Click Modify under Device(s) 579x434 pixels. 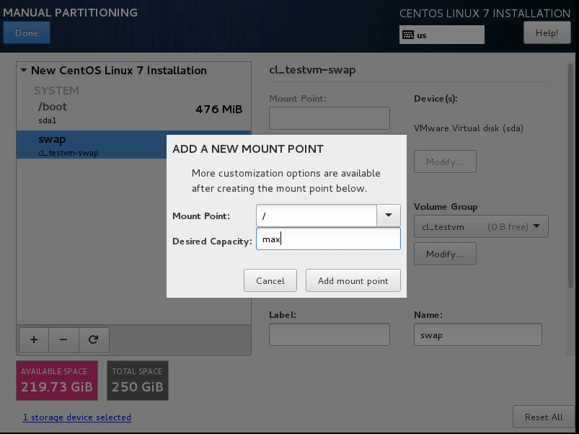[x=445, y=161]
